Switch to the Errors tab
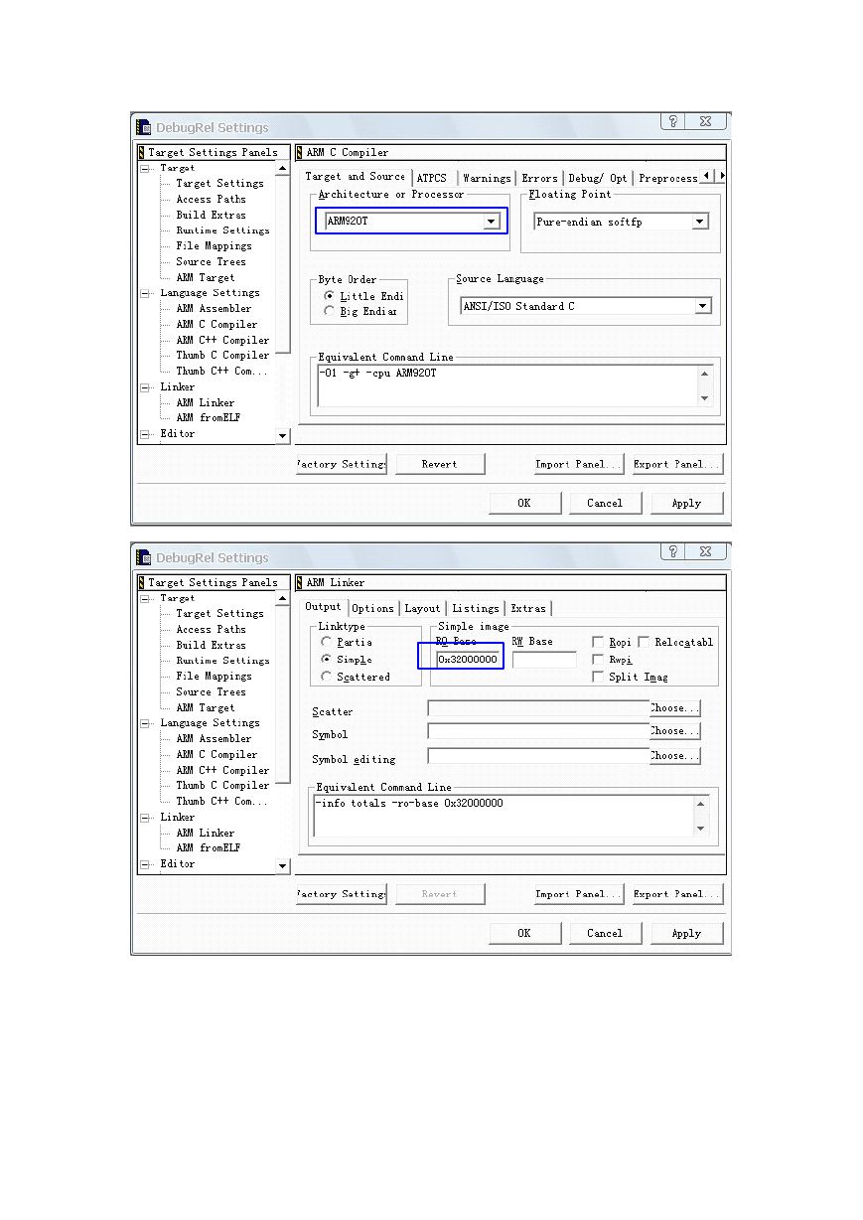863x1220 pixels. pyautogui.click(x=539, y=178)
